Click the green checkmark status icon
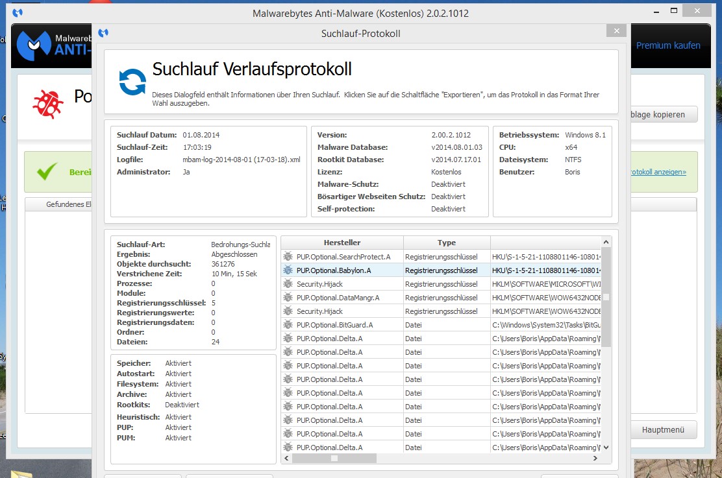 [x=47, y=172]
